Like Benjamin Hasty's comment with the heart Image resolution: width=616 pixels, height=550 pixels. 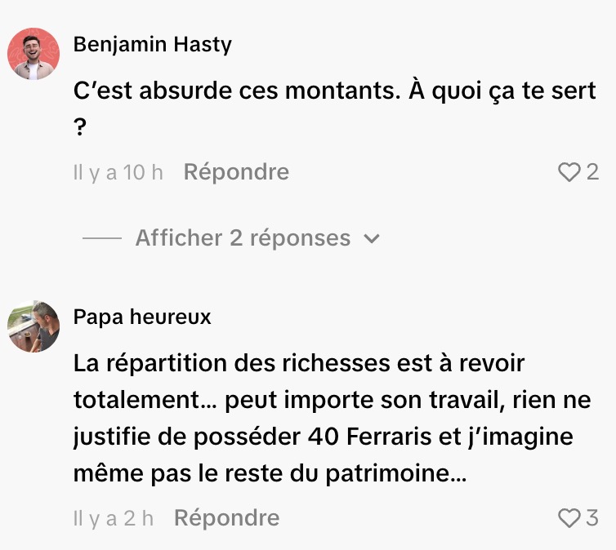(569, 172)
